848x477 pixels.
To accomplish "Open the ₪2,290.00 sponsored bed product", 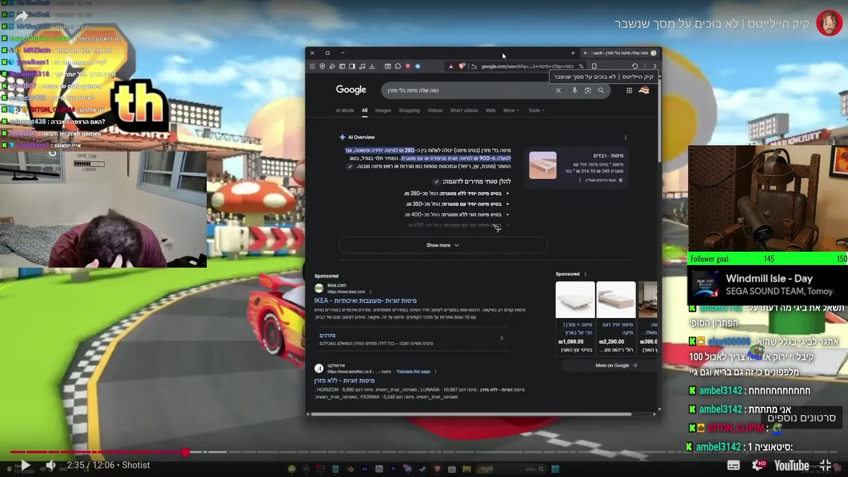I will (615, 318).
